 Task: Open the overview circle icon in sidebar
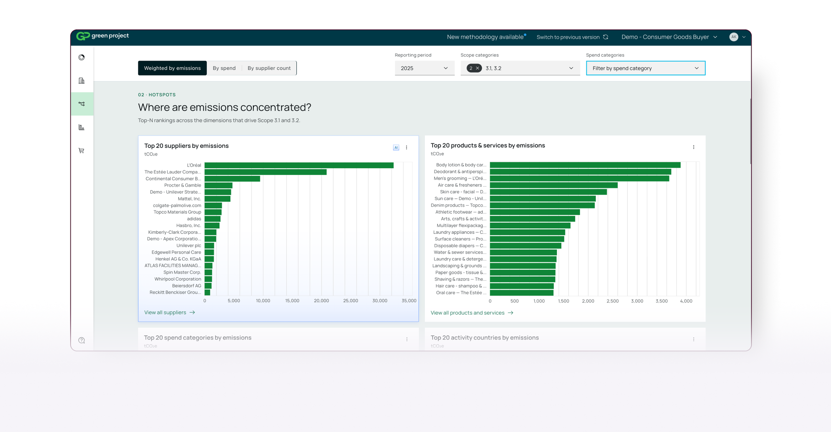click(x=81, y=57)
